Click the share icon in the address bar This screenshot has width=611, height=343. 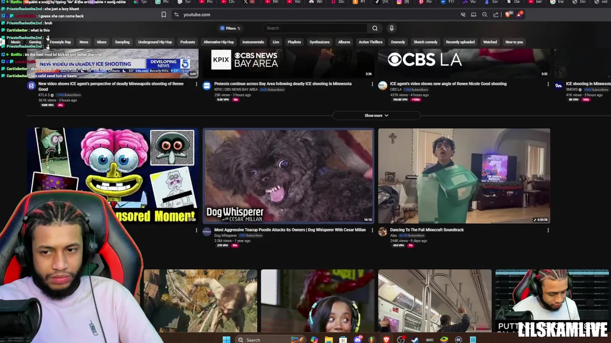(496, 15)
